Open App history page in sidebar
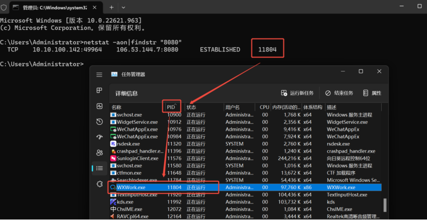 pos(99,121)
